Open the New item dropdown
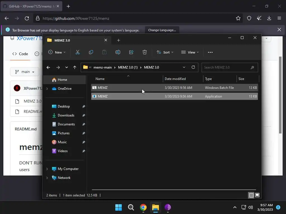Image resolution: width=286 pixels, height=214 pixels. (57, 52)
